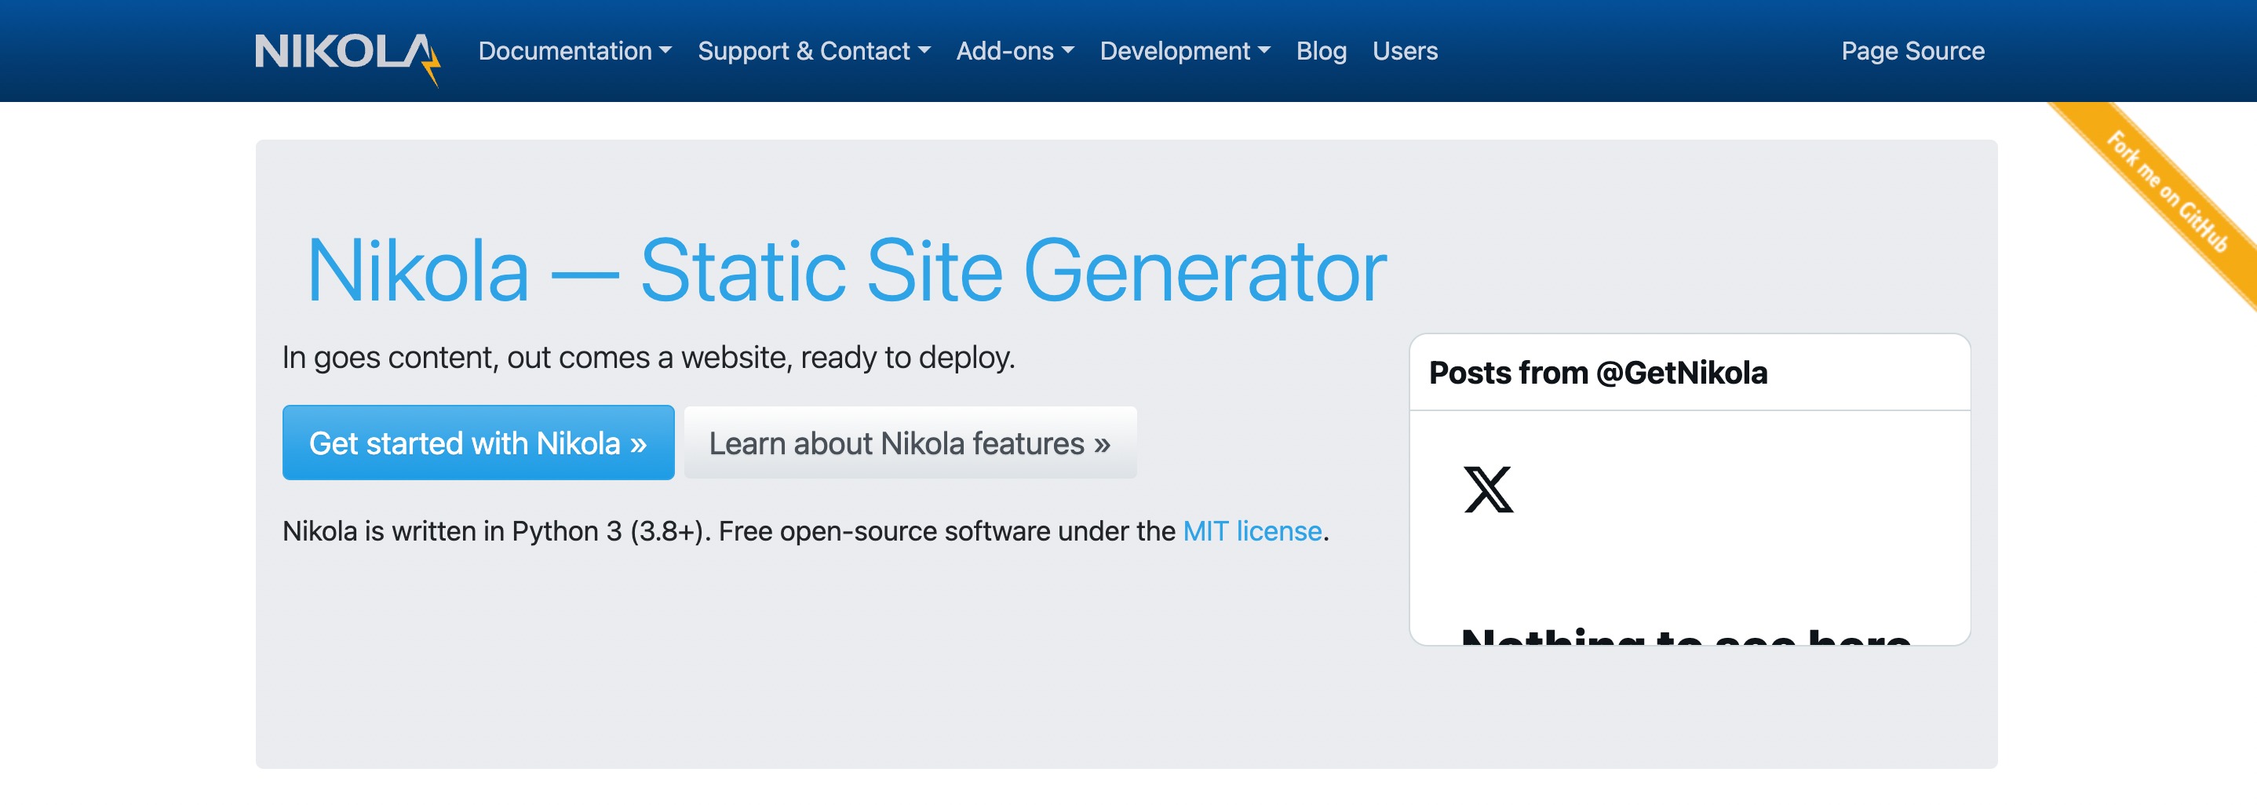2257x805 pixels.
Task: Open the Add-ons dropdown
Action: (x=1006, y=51)
